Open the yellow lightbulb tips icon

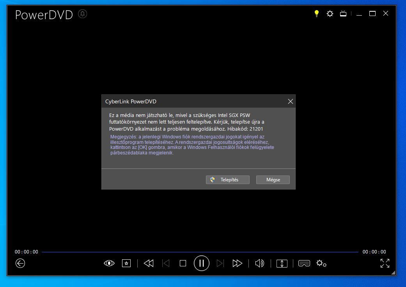click(316, 14)
